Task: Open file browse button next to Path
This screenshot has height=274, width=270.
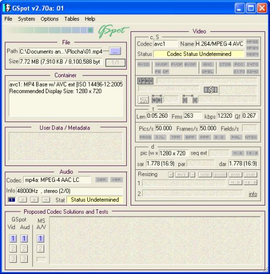Action: pyautogui.click(x=115, y=52)
